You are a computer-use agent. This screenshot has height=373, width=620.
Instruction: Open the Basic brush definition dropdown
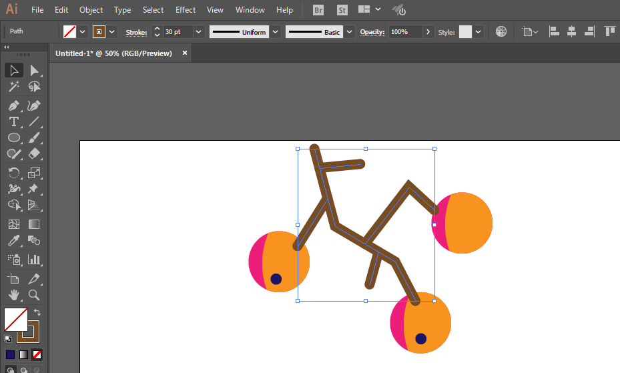[349, 32]
